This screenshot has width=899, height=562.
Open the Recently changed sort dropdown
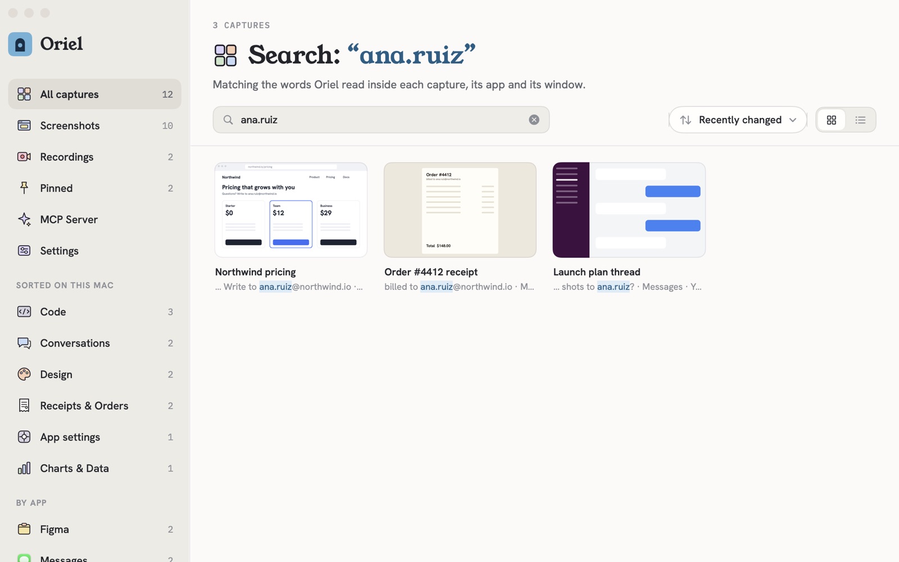pyautogui.click(x=738, y=120)
